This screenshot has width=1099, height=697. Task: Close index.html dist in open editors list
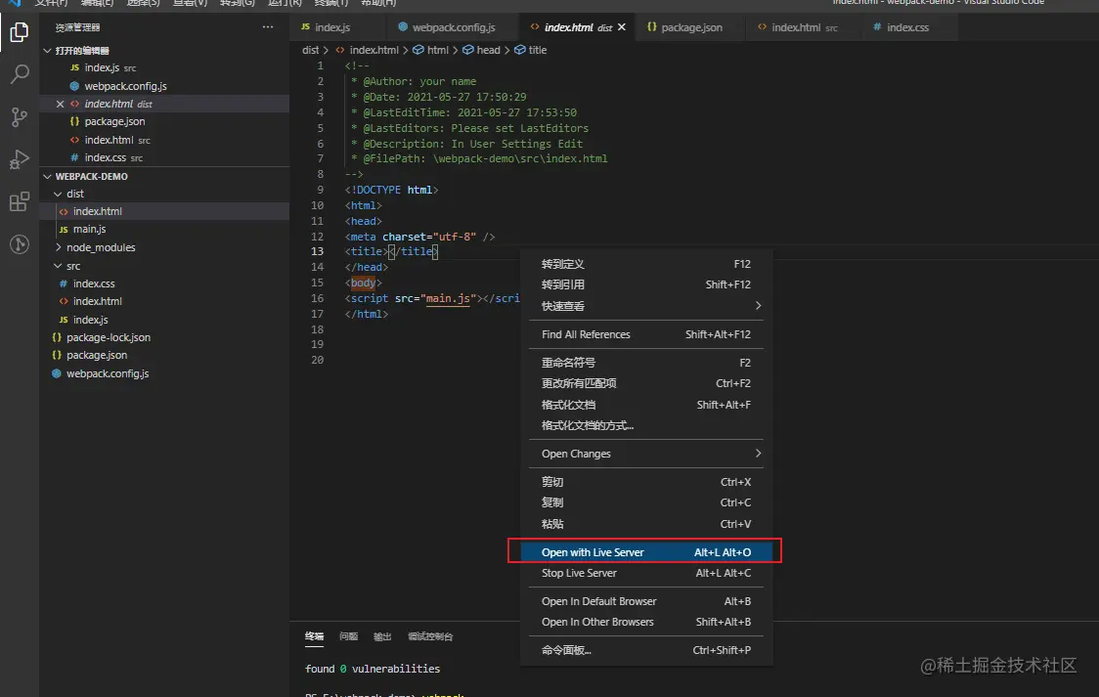60,104
